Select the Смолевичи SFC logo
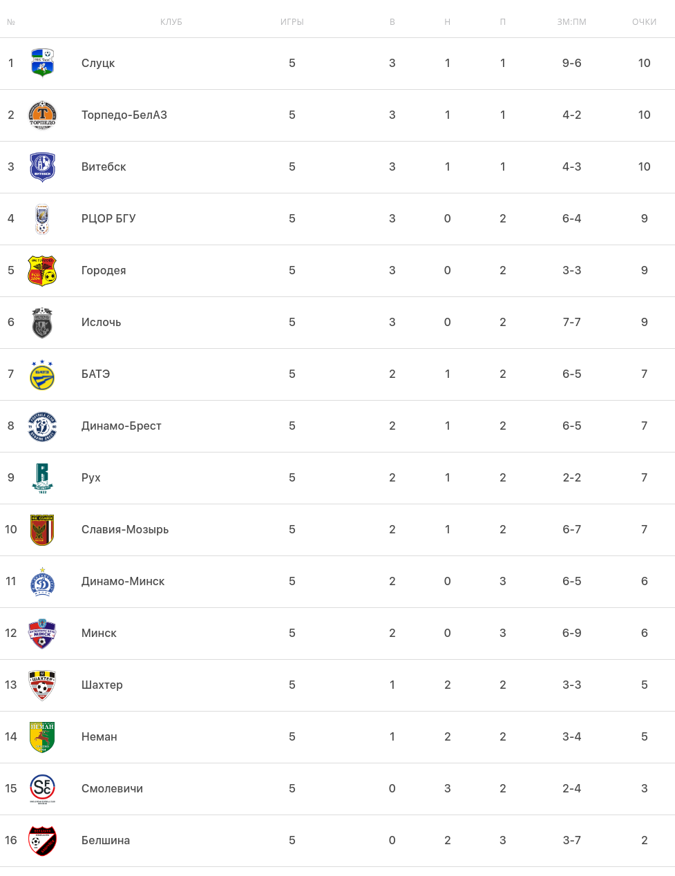675x876 pixels. 42,788
